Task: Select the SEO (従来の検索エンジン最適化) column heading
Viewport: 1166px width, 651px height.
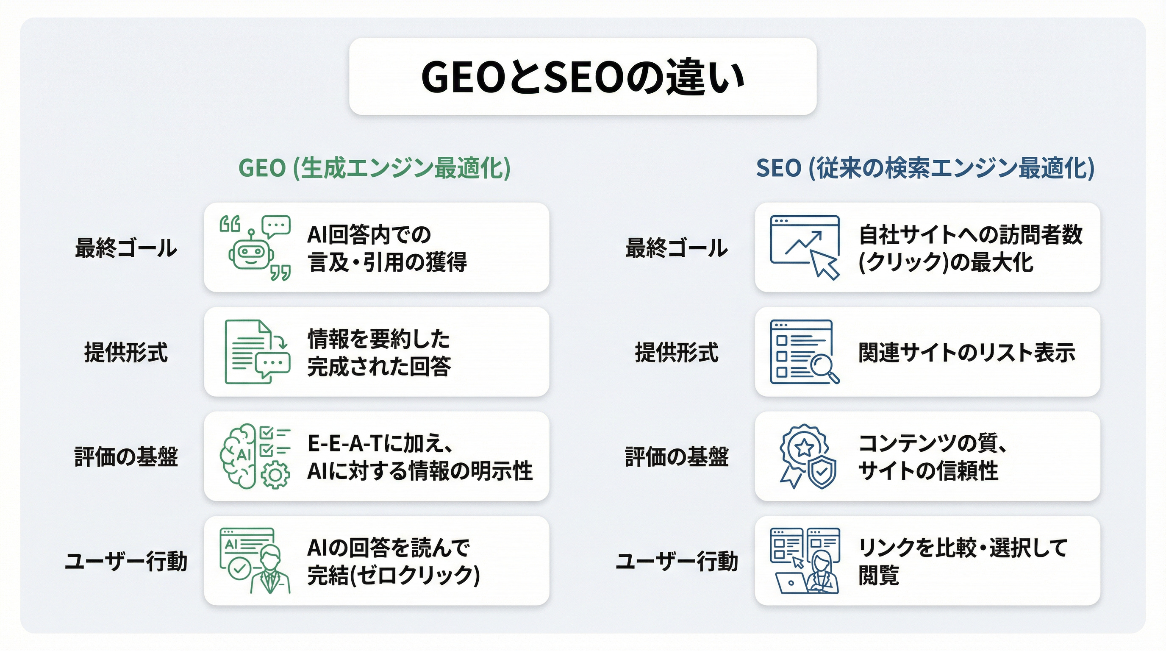Action: click(x=925, y=168)
